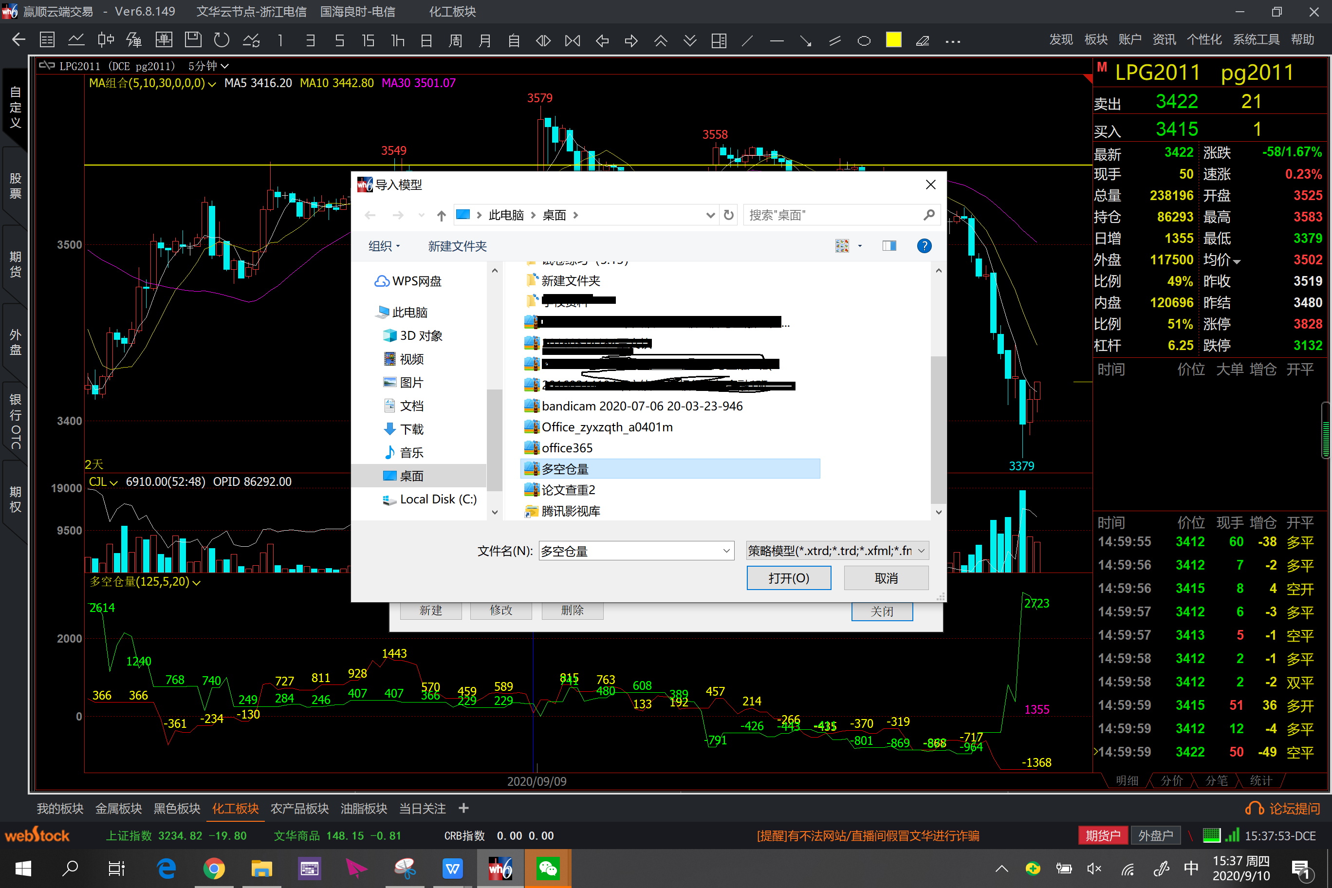The height and width of the screenshot is (888, 1332).
Task: Expand the CJL indicator dropdown
Action: pos(114,482)
